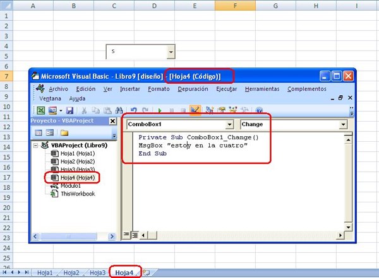
Task: Click Project panel toolbar overflow arrow
Action: point(114,136)
